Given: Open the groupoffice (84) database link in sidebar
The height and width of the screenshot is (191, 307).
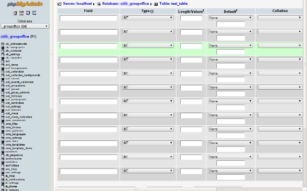Looking at the screenshot, I should point(15,37).
